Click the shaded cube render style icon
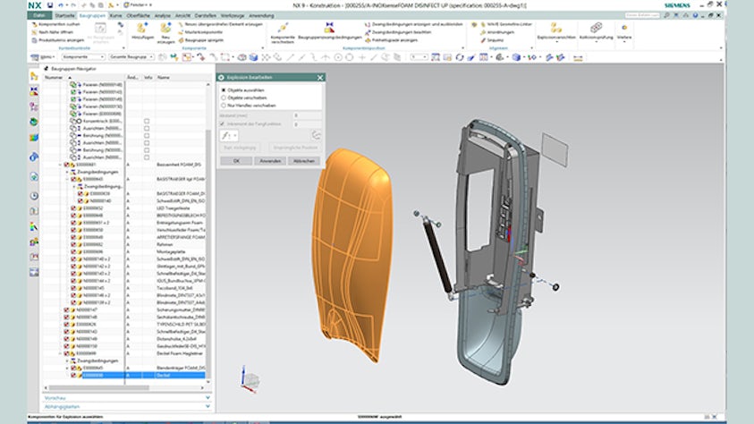This screenshot has width=754, height=424. click(x=516, y=57)
